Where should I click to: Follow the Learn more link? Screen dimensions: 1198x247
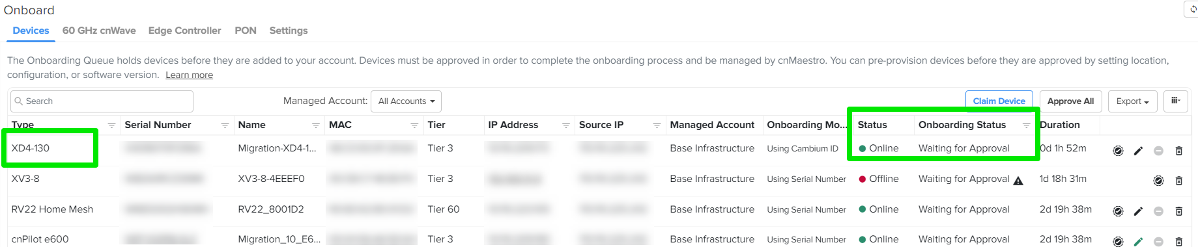pos(189,75)
